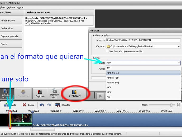Redo the last action
Screen dimensions: 182x137
(49, 105)
